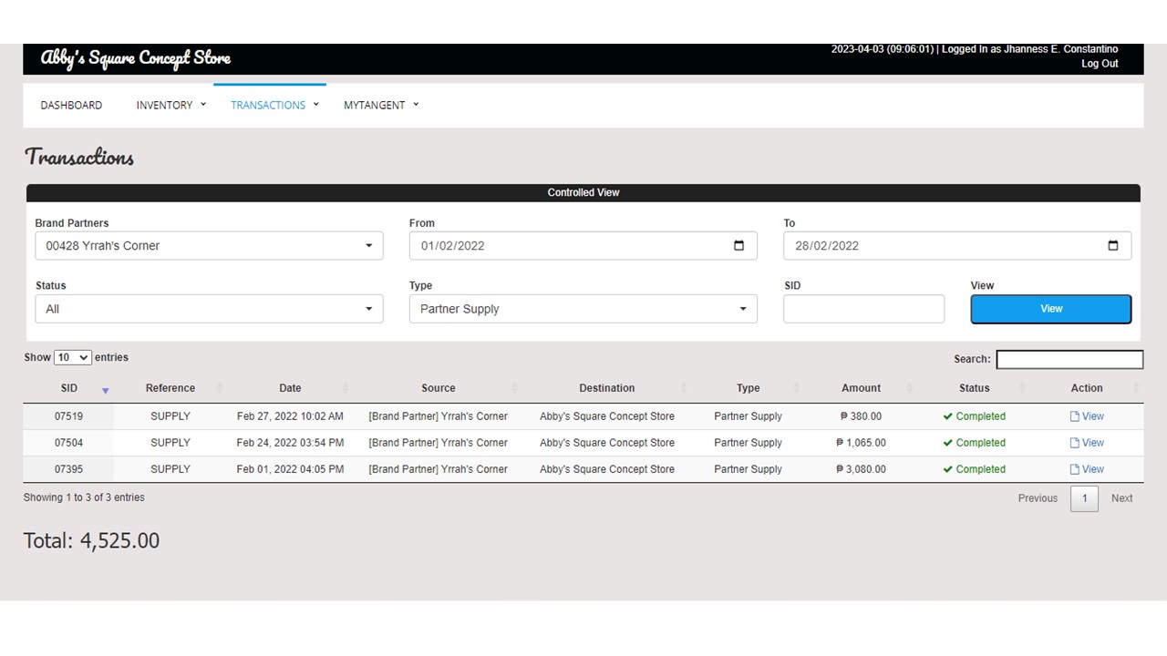Sort by the Amount column header
This screenshot has width=1167, height=656.
tap(862, 388)
